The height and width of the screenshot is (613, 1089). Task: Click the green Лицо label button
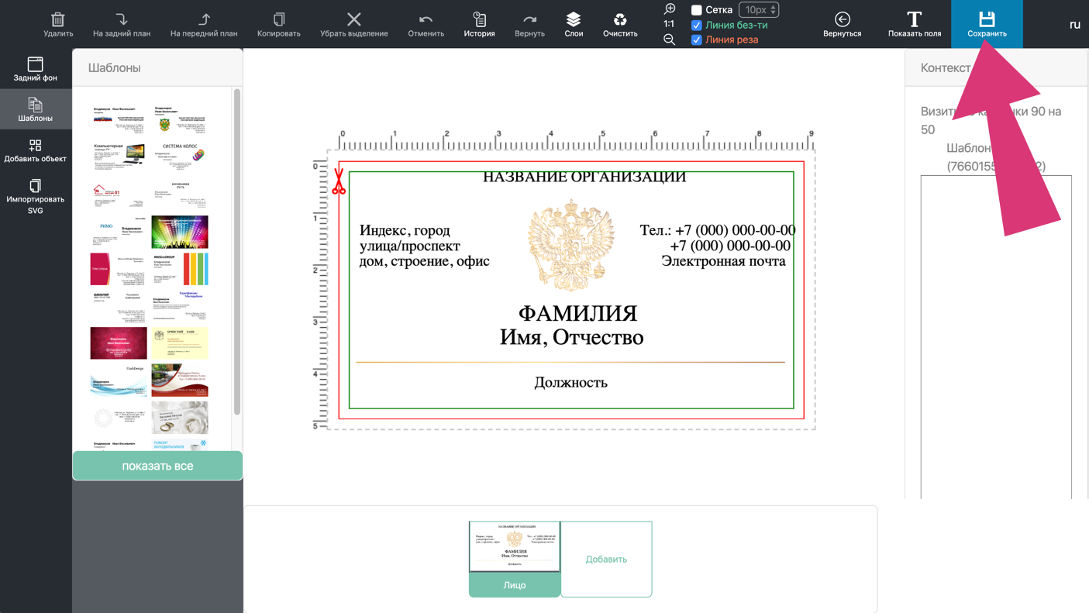[515, 585]
